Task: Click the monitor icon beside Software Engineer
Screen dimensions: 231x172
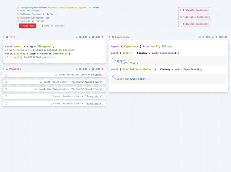Action: (18, 14)
